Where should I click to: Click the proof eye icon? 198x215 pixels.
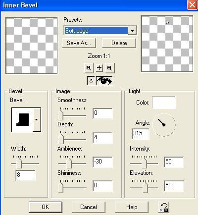click(x=104, y=81)
